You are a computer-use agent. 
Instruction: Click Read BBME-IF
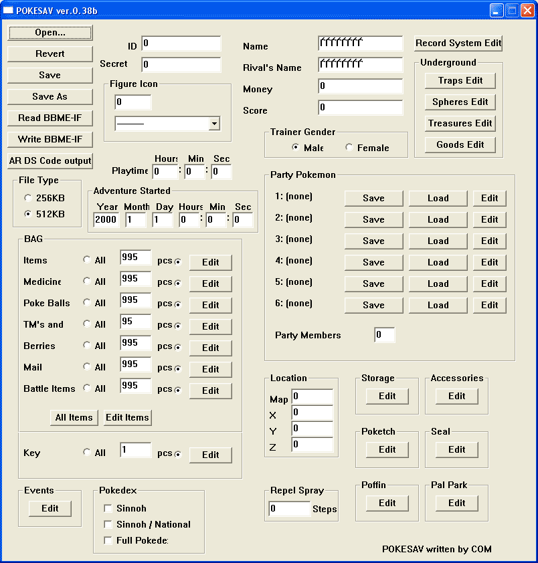50,118
